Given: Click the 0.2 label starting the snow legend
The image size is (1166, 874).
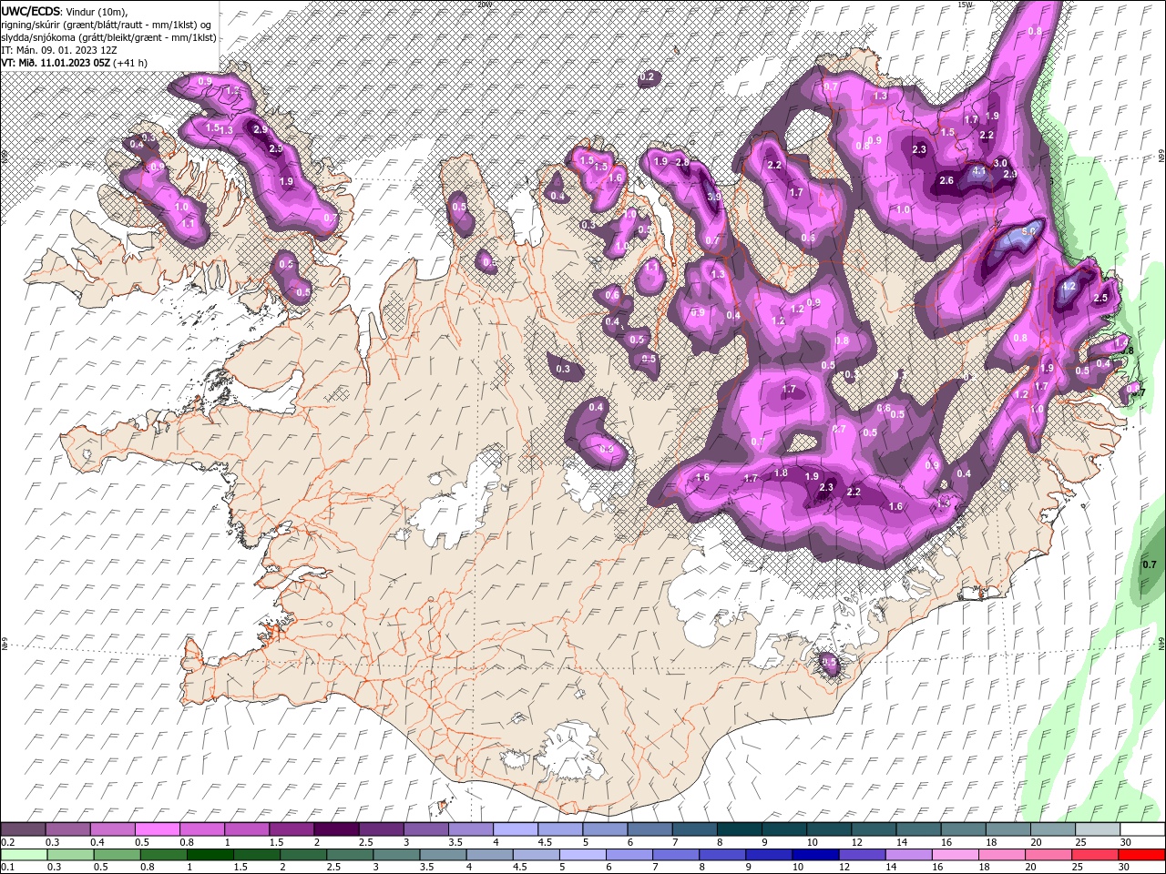Looking at the screenshot, I should [7, 842].
